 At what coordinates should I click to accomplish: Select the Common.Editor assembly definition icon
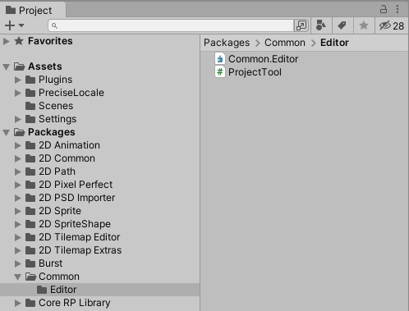pos(220,59)
